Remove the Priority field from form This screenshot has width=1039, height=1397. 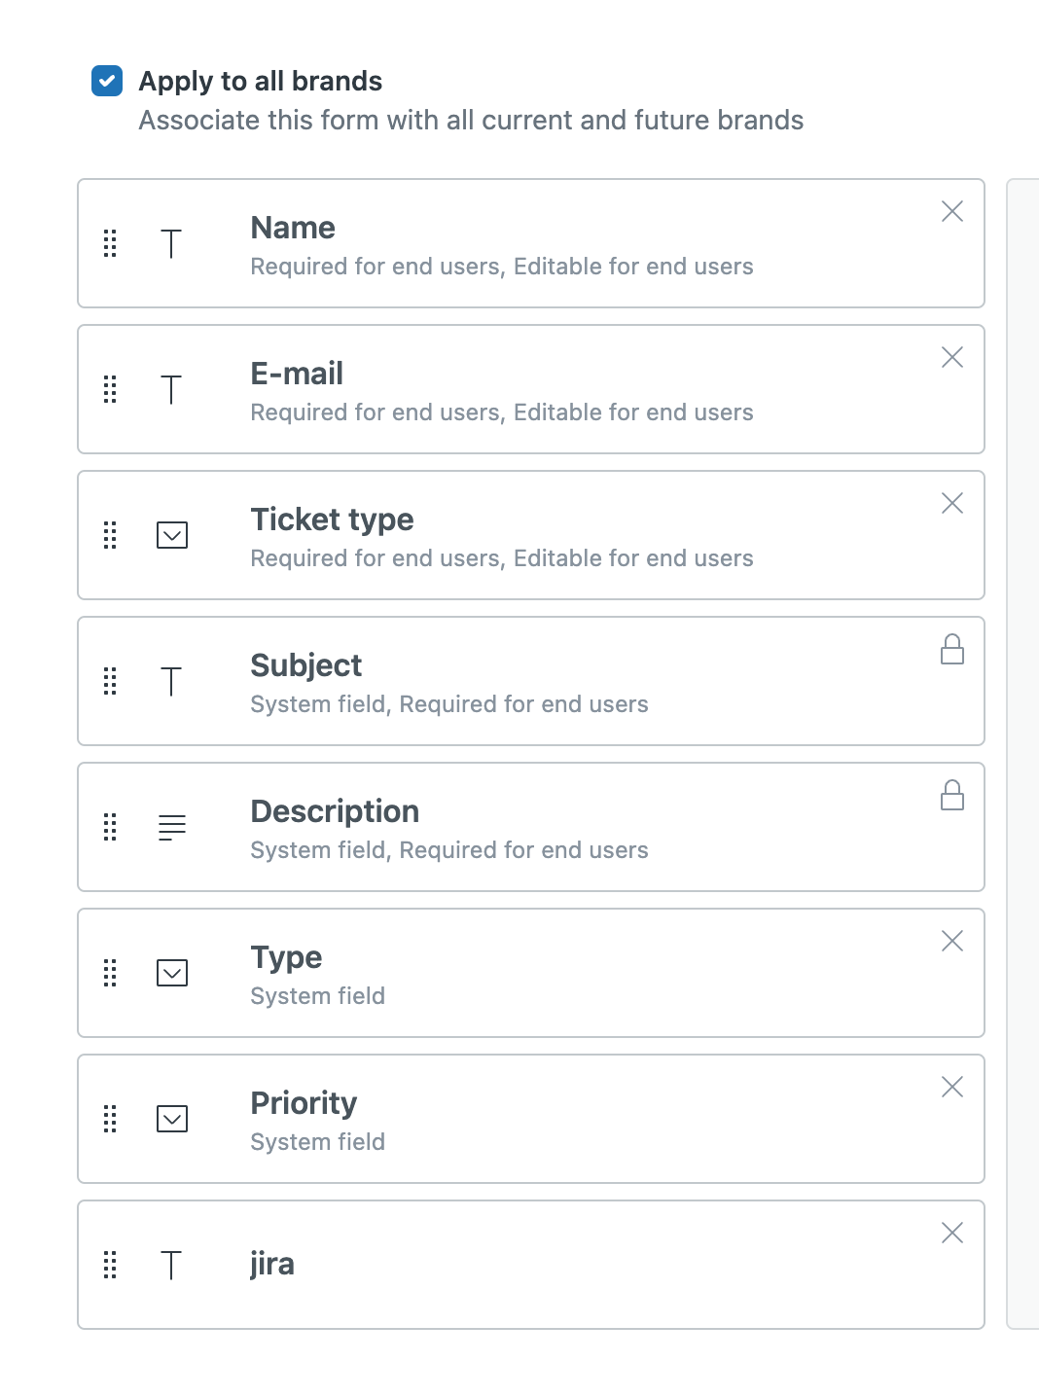pos(952,1088)
